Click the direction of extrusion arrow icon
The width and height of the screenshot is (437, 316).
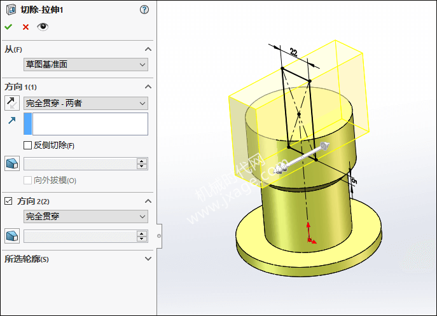click(x=11, y=120)
